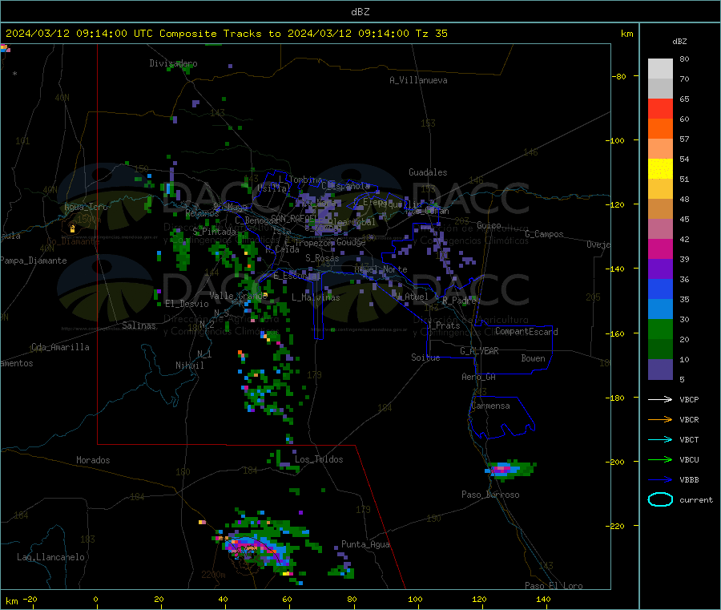The image size is (721, 610).
Task: Select the red 60-65 dBZ color band
Action: pos(660,108)
